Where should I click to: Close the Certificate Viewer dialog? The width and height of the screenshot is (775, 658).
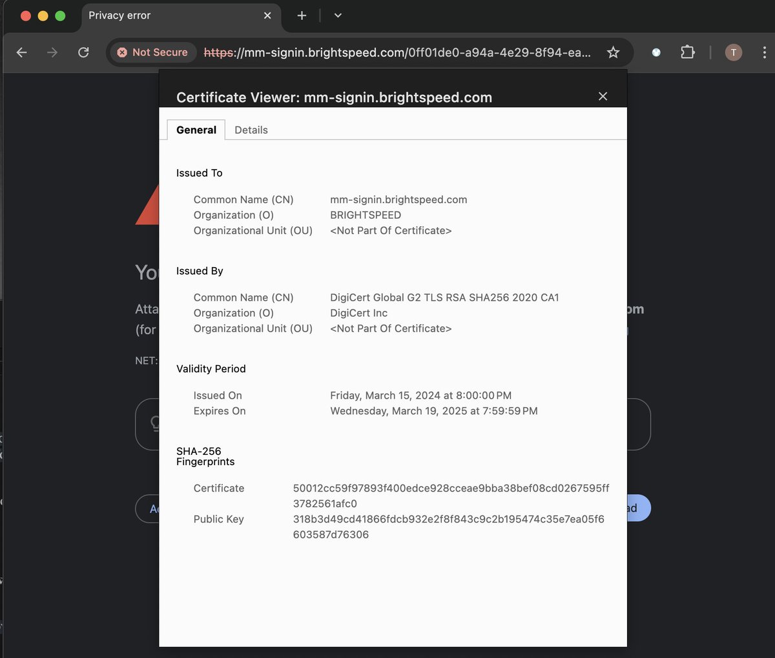coord(603,96)
